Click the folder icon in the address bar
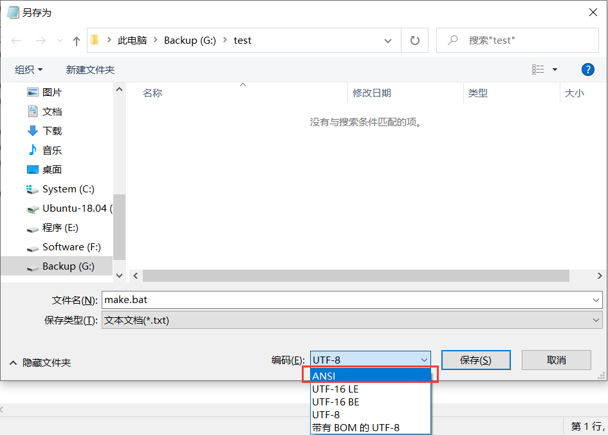Image resolution: width=608 pixels, height=435 pixels. 95,40
